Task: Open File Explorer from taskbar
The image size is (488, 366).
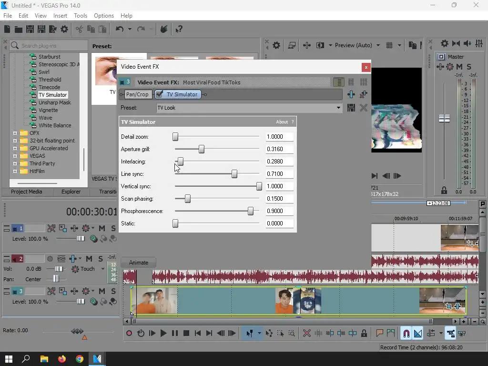Action: [44, 359]
